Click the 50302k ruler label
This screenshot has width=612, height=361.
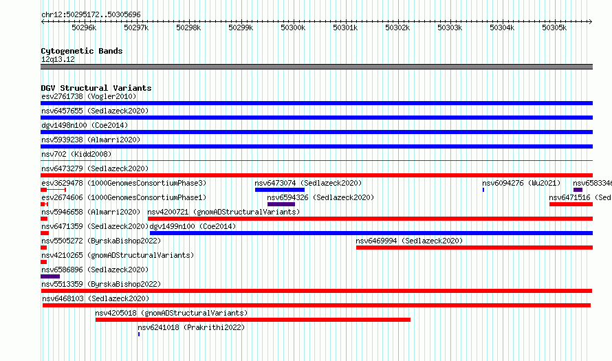tap(397, 28)
